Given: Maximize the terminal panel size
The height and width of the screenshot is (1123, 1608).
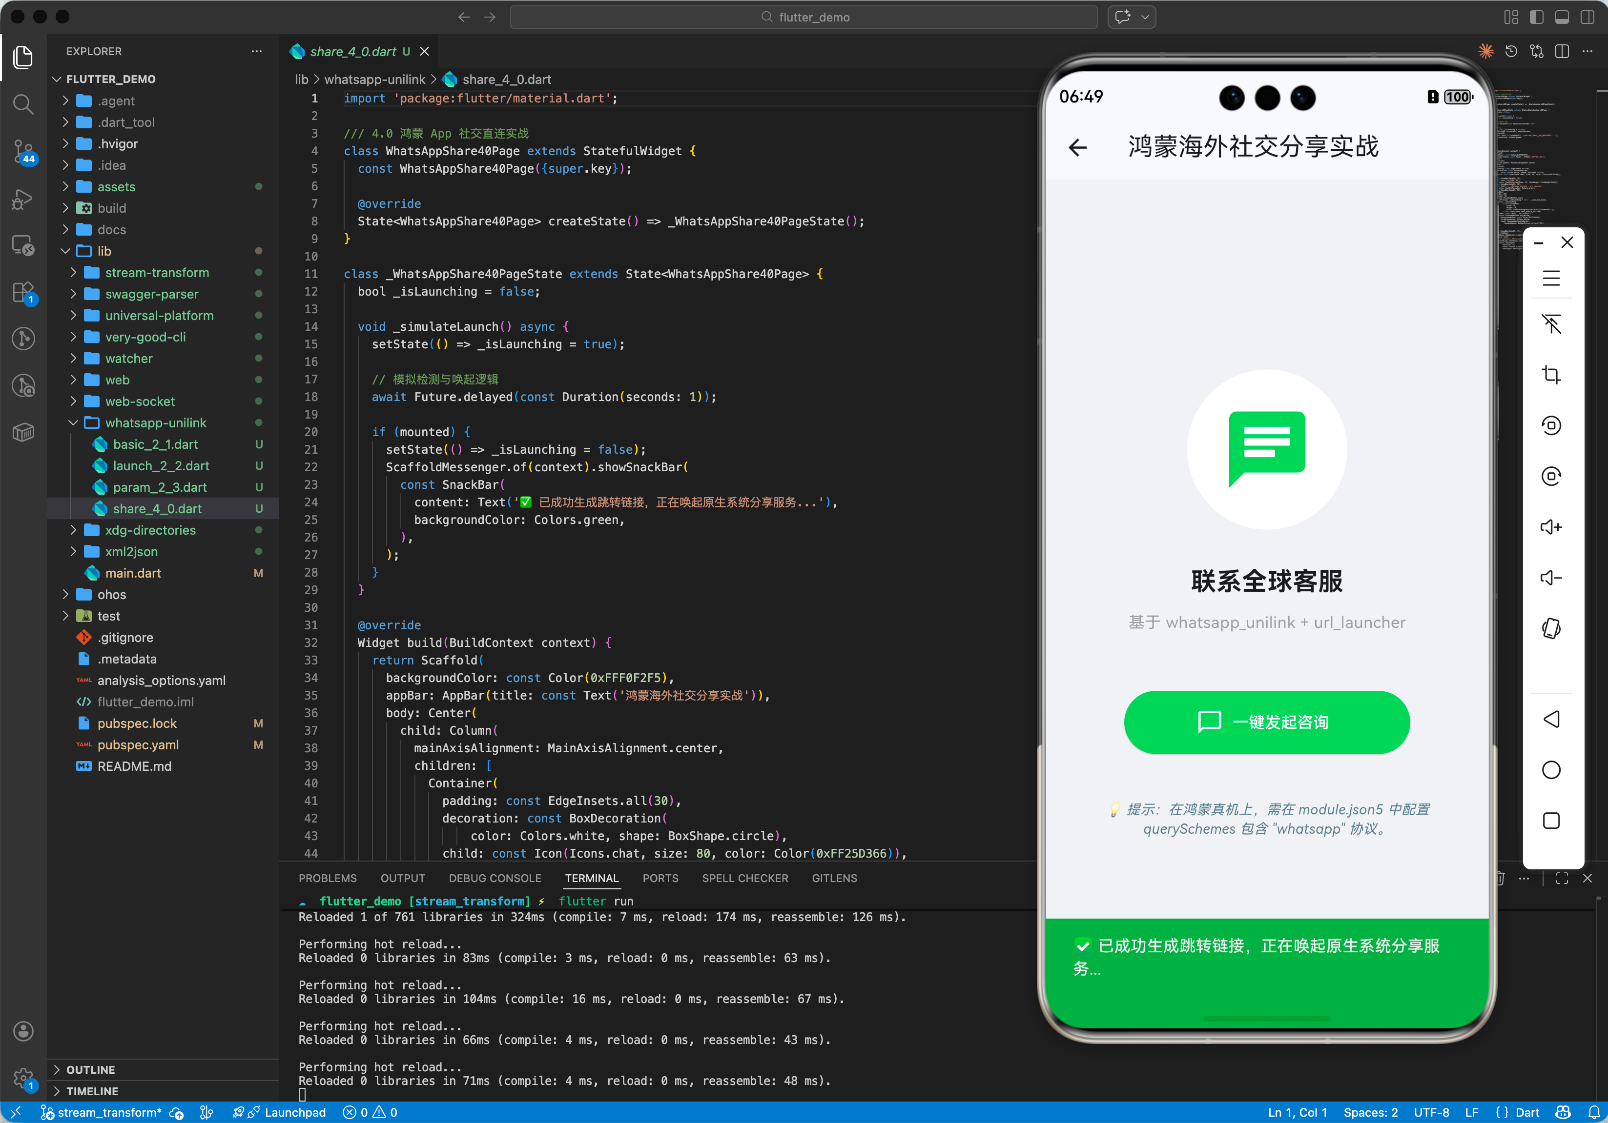Looking at the screenshot, I should tap(1561, 878).
